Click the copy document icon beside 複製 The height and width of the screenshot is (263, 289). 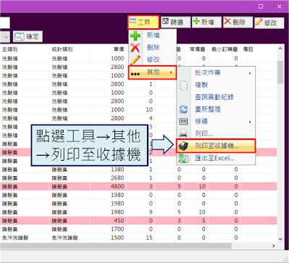(x=183, y=85)
